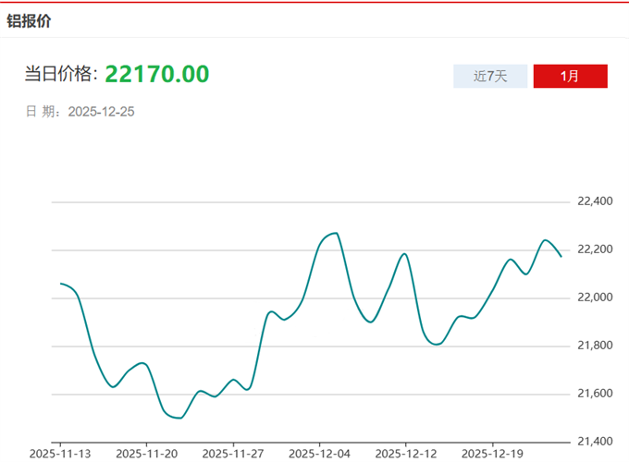Click the line's highest peak after 2025-12-04

tap(335, 233)
